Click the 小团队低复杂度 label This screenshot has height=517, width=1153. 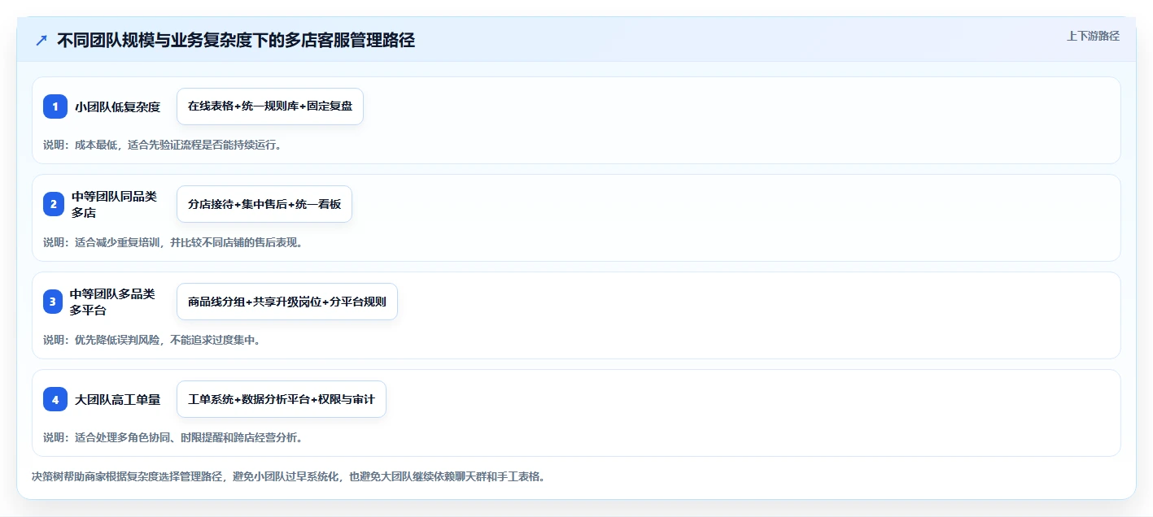point(118,106)
